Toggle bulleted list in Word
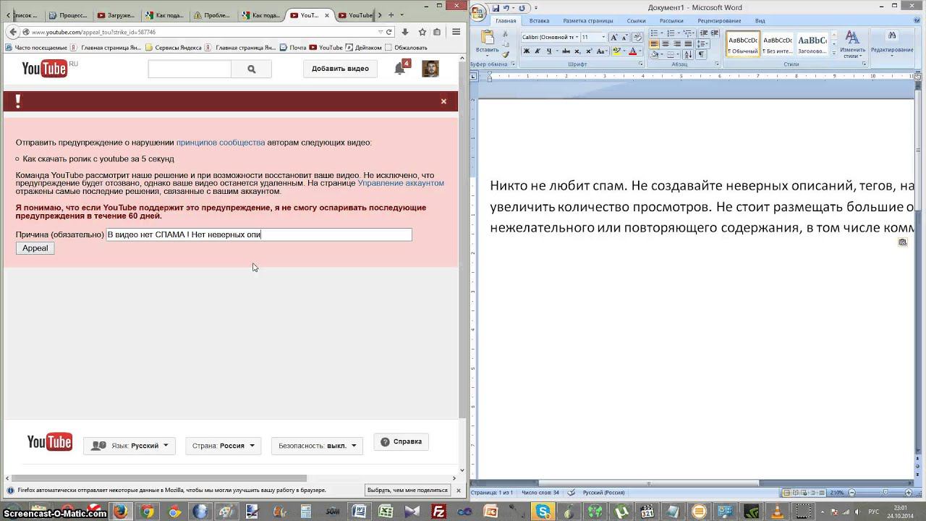The height and width of the screenshot is (521, 926). tap(653, 33)
